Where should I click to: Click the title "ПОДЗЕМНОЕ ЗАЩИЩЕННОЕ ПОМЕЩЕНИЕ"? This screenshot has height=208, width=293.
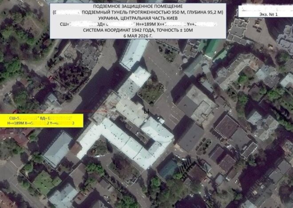[x=138, y=7]
